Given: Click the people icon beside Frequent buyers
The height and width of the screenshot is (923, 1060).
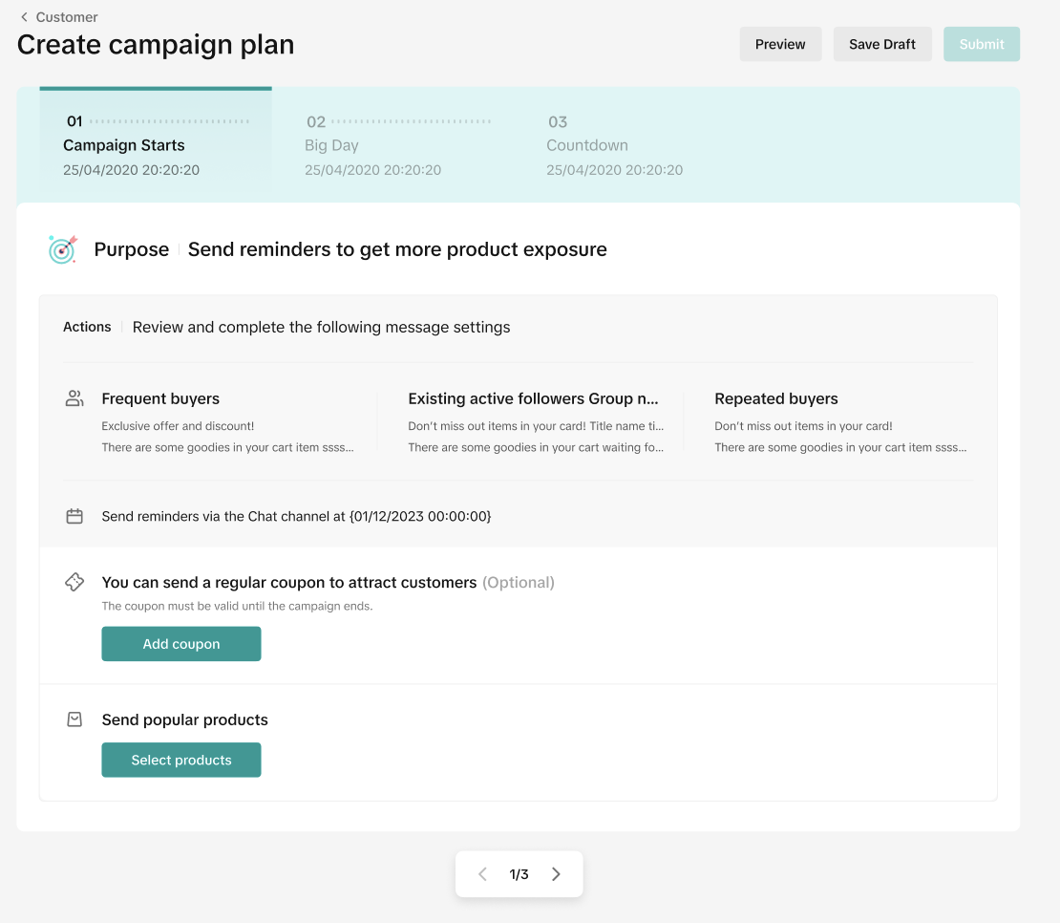Looking at the screenshot, I should pyautogui.click(x=74, y=398).
